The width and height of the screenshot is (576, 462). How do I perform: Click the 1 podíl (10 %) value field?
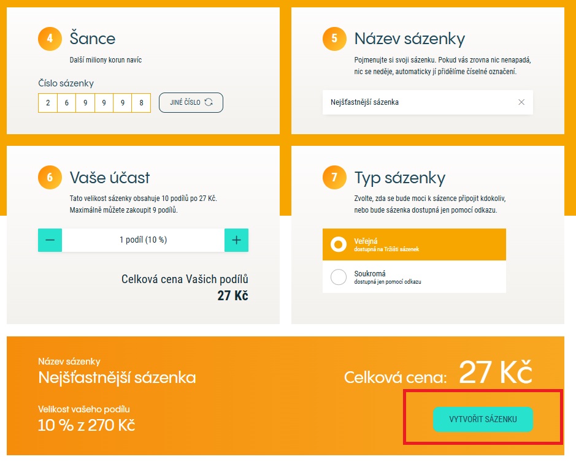coord(143,240)
